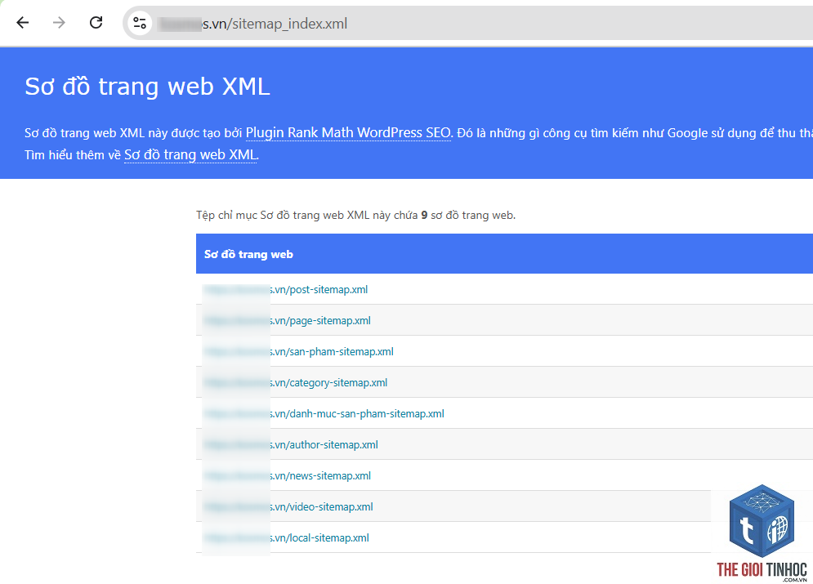Open the video-sitemap.xml link

pyautogui.click(x=288, y=507)
